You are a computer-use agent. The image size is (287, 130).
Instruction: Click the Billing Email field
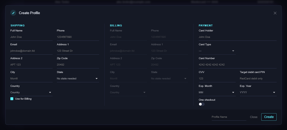point(128,51)
